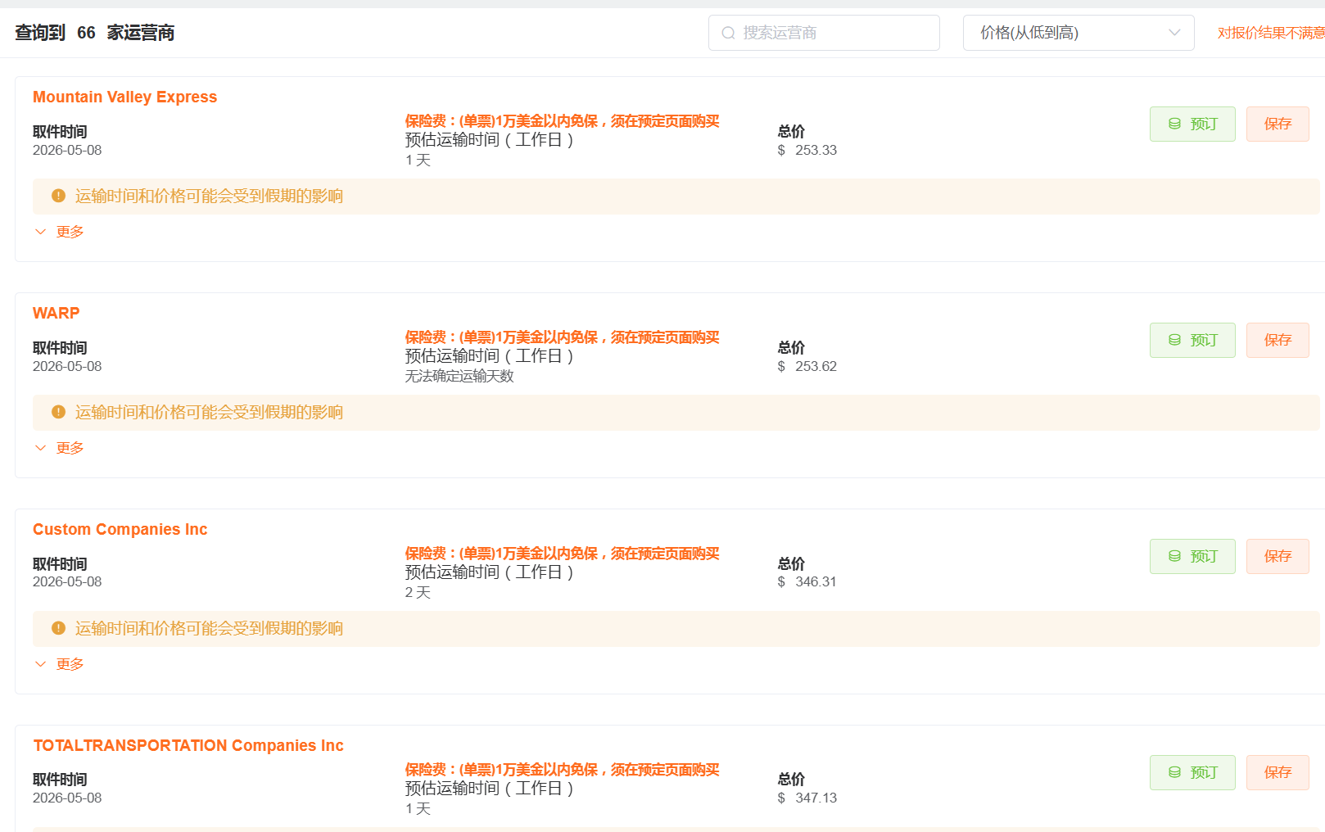Open TOTALTRANSPORTATION Companies Inc carrier name

[x=188, y=745]
